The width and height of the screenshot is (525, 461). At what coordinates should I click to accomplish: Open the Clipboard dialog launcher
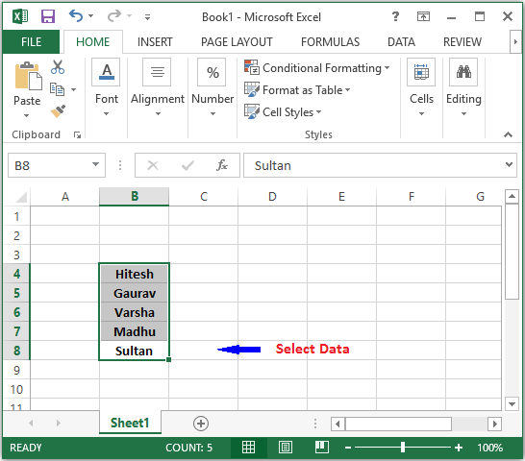(x=77, y=134)
